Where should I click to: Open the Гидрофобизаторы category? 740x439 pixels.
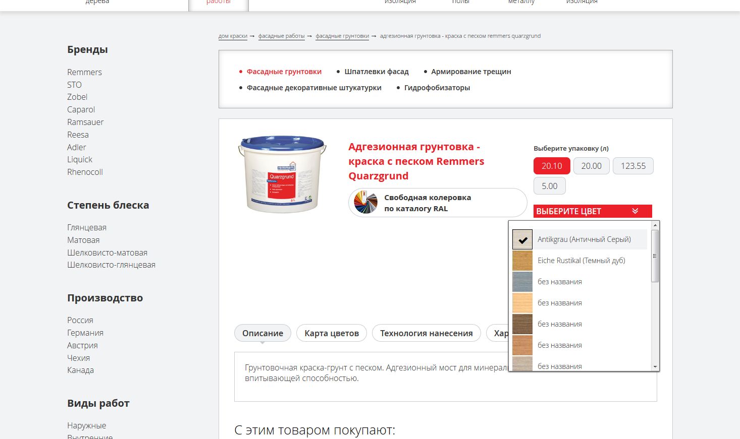coord(437,88)
